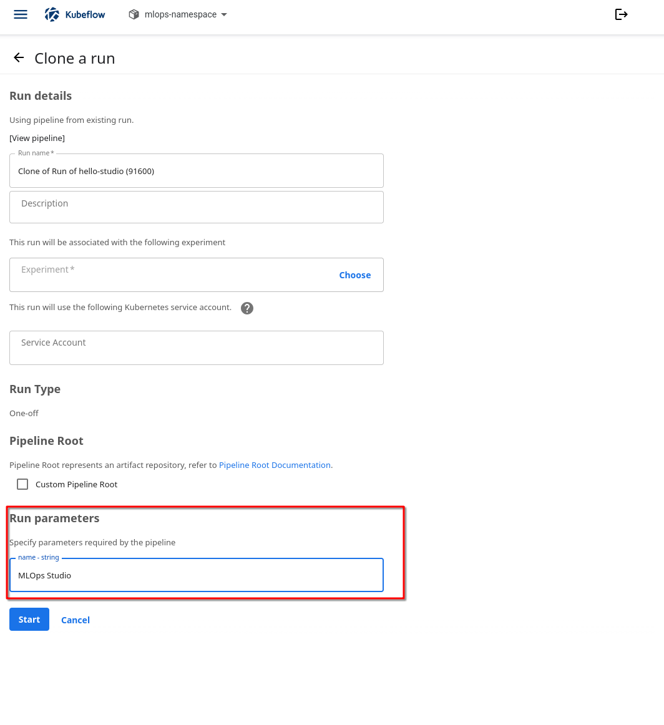Focus the Description field

[x=197, y=207]
